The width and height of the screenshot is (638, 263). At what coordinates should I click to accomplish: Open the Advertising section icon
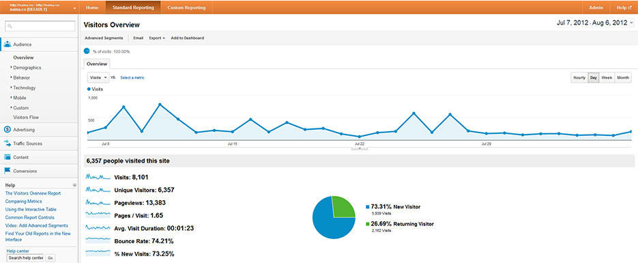pyautogui.click(x=8, y=130)
